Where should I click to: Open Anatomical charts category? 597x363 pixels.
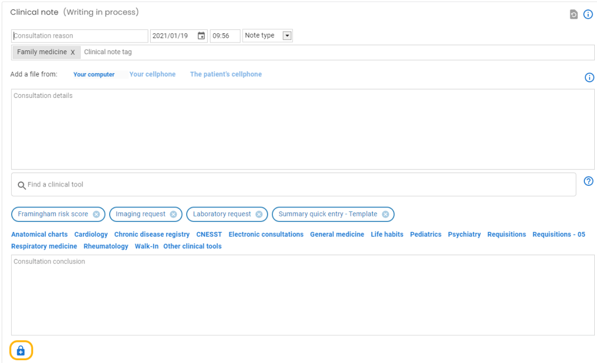(x=39, y=235)
